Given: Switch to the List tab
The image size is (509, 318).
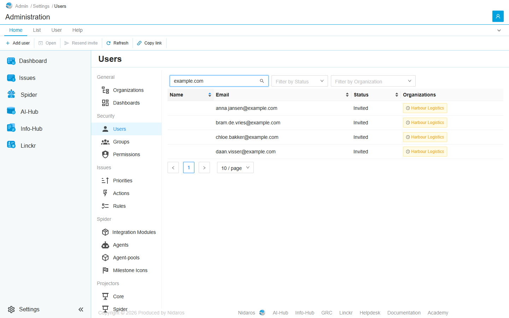Looking at the screenshot, I should [x=37, y=30].
